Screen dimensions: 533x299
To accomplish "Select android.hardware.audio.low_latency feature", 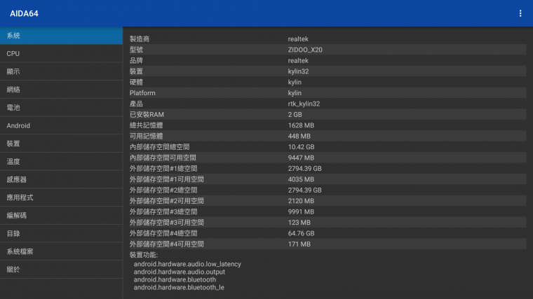I will tap(187, 264).
